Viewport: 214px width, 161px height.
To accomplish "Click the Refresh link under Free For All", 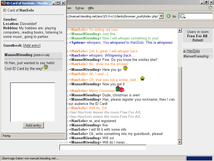I will tap(198, 40).
